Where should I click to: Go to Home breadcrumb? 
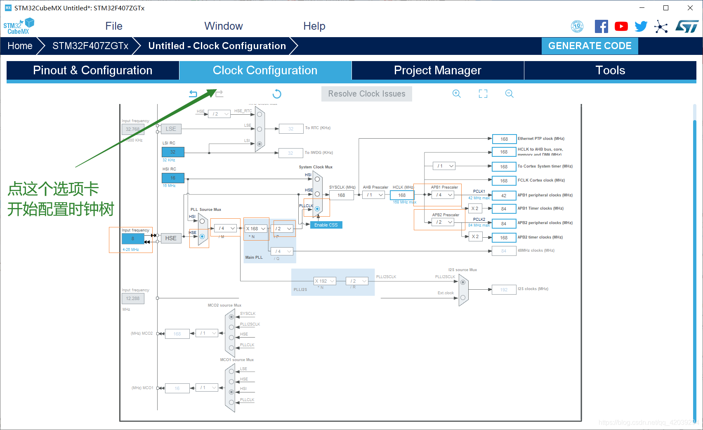(x=20, y=46)
